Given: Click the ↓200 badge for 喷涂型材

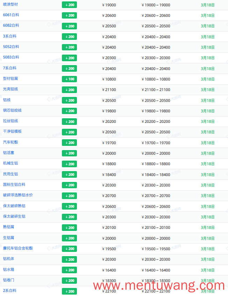Looking at the screenshot, I should click(x=69, y=5).
